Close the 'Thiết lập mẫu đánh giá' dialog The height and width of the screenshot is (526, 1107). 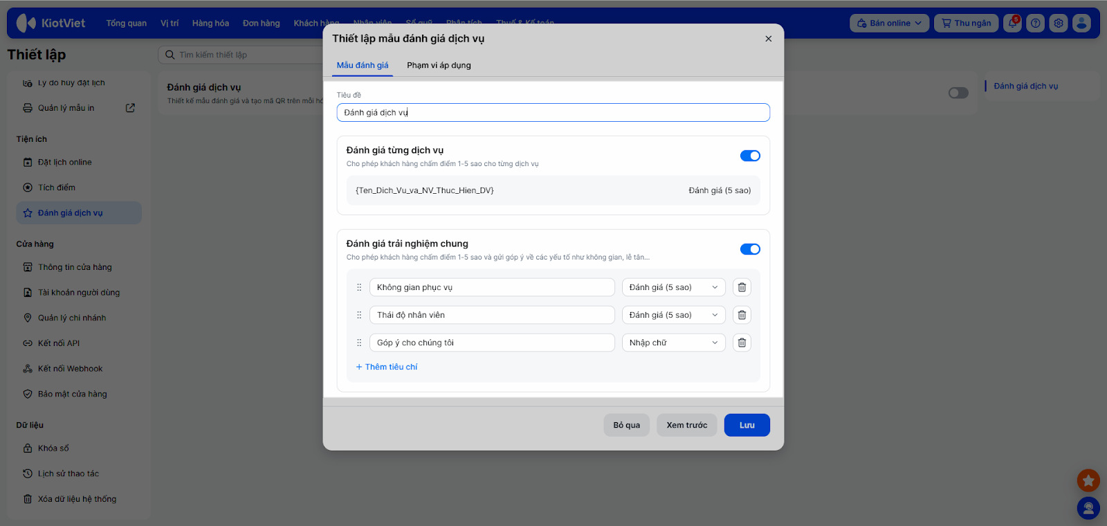point(768,39)
